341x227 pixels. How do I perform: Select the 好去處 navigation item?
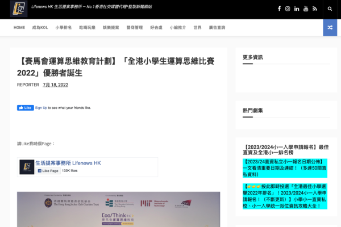156,27
